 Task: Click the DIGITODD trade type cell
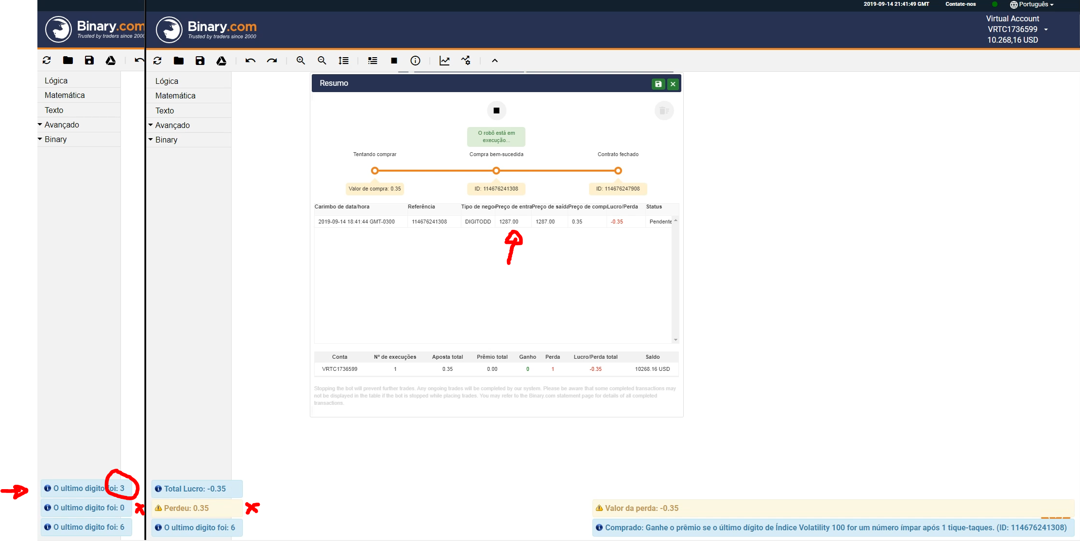pyautogui.click(x=478, y=222)
